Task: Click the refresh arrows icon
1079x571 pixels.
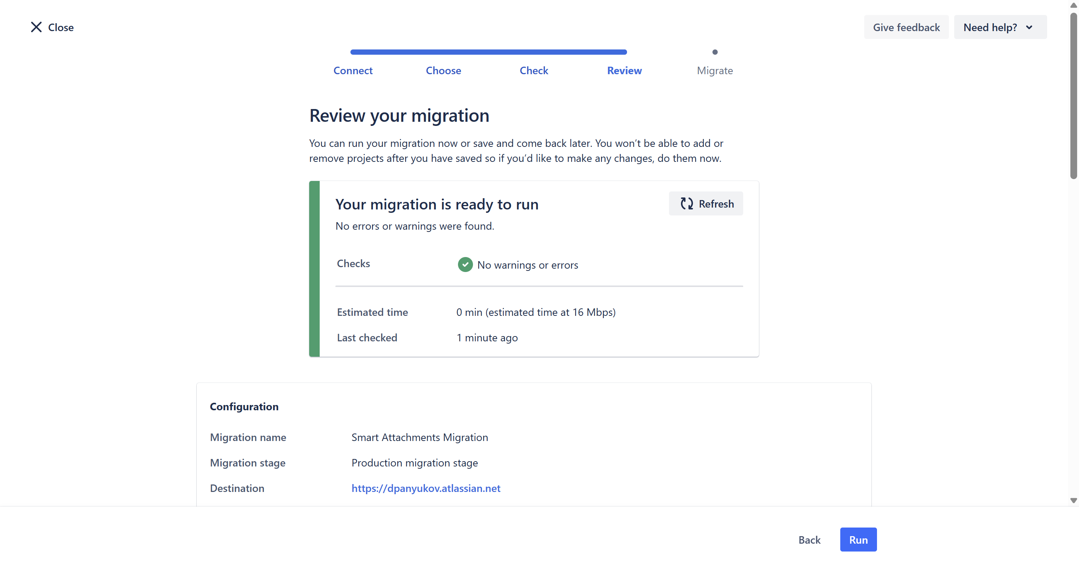Action: click(x=687, y=203)
